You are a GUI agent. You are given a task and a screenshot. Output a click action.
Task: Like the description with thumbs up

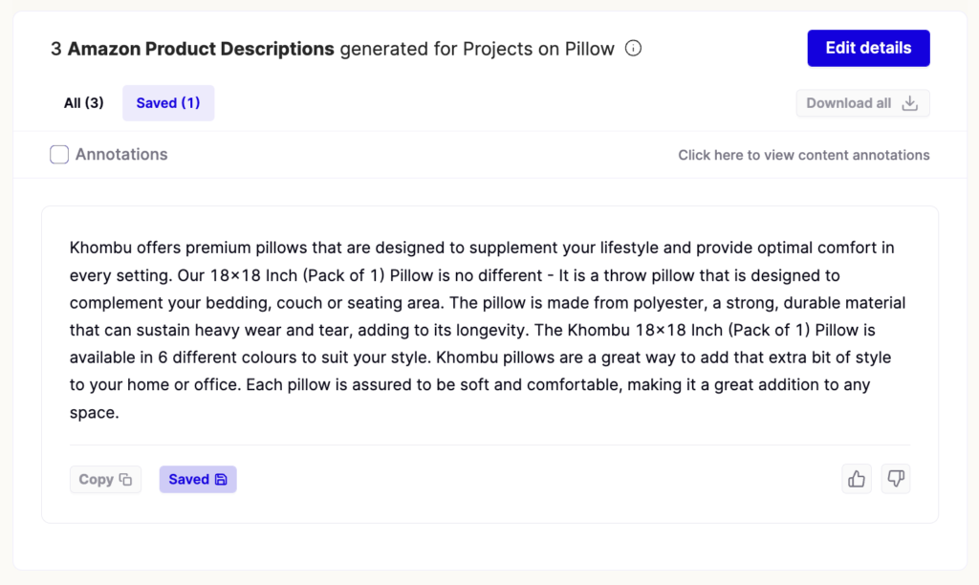(x=857, y=479)
